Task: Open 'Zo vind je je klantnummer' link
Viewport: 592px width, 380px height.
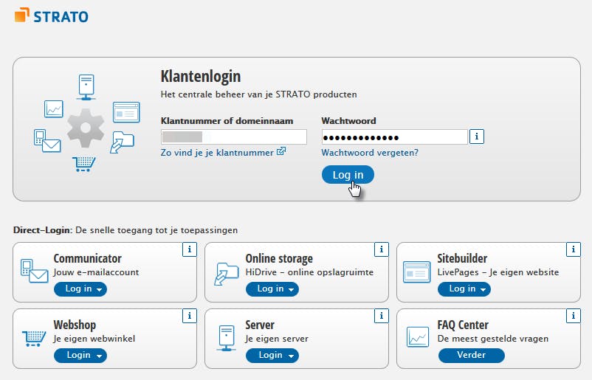Action: [217, 153]
